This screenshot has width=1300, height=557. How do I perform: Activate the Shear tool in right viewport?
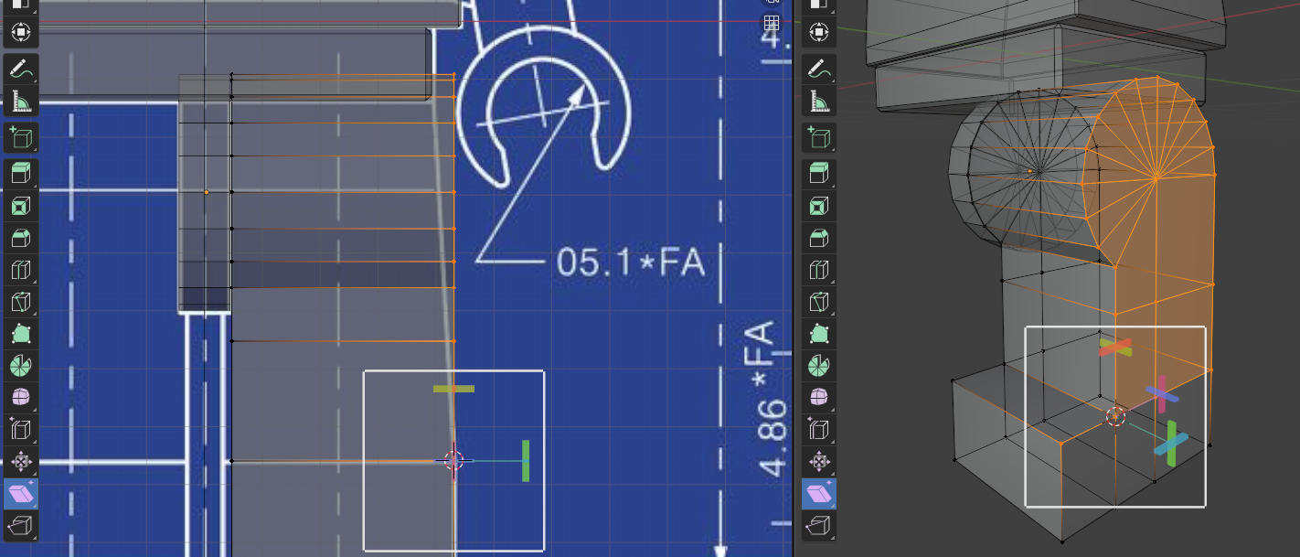click(x=820, y=494)
